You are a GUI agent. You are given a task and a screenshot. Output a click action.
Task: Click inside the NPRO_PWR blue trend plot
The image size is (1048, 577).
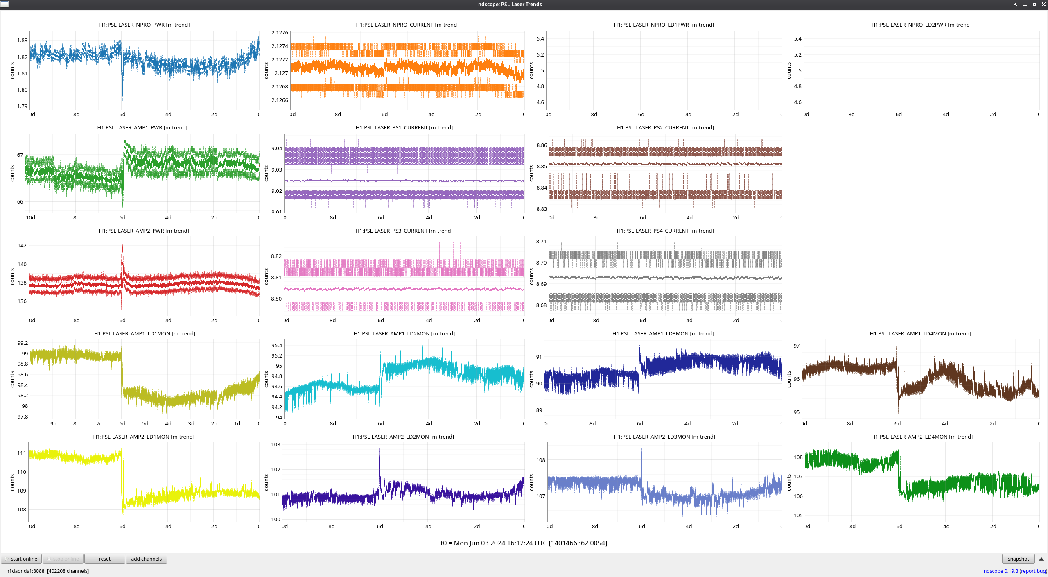pyautogui.click(x=144, y=70)
